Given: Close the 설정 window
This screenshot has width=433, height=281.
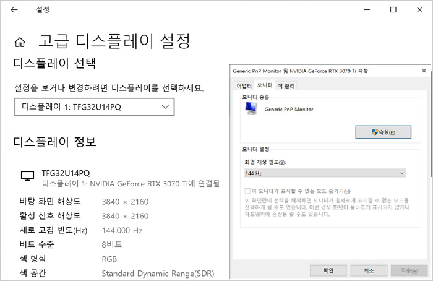Looking at the screenshot, I should (x=421, y=10).
